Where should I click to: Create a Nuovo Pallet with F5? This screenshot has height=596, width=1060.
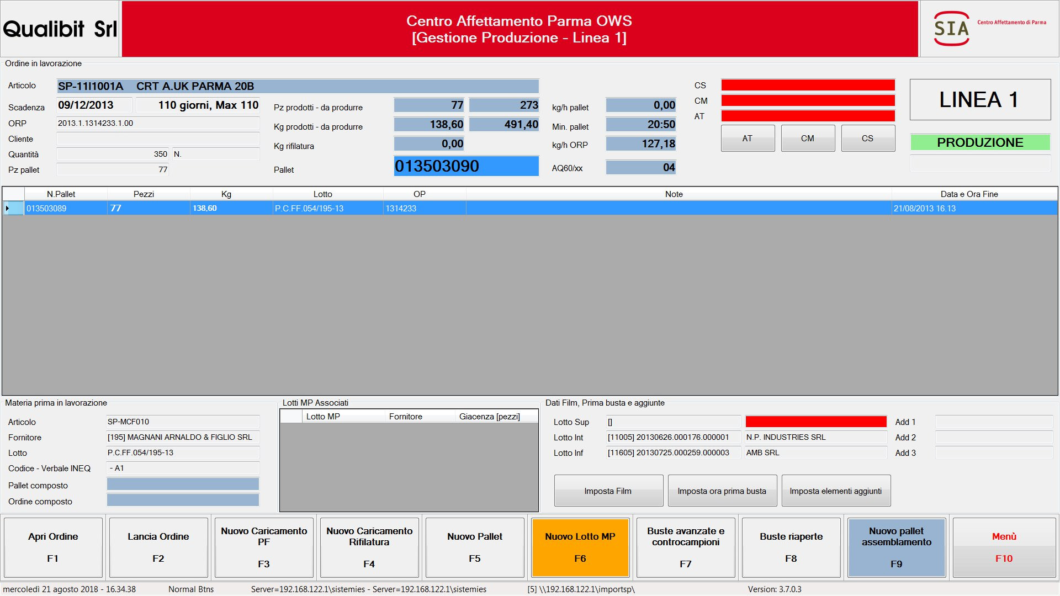pyautogui.click(x=475, y=547)
